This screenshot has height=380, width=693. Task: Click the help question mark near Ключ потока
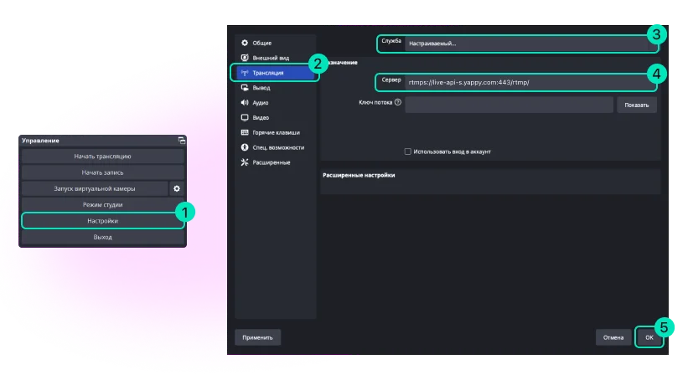398,104
